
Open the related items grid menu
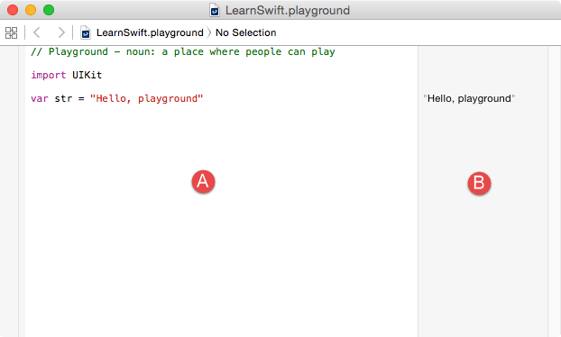click(x=11, y=32)
